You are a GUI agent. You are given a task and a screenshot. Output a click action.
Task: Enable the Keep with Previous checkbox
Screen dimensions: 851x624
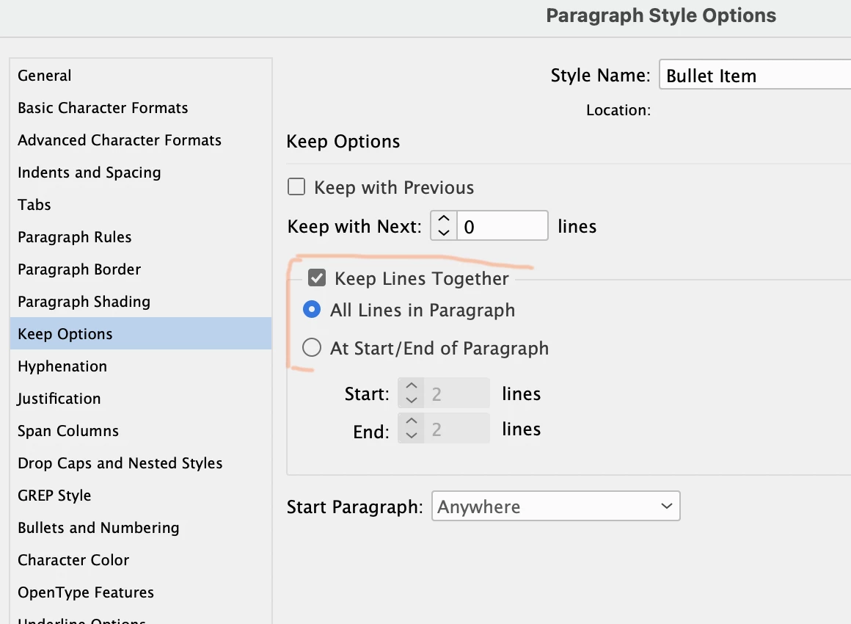(x=296, y=187)
